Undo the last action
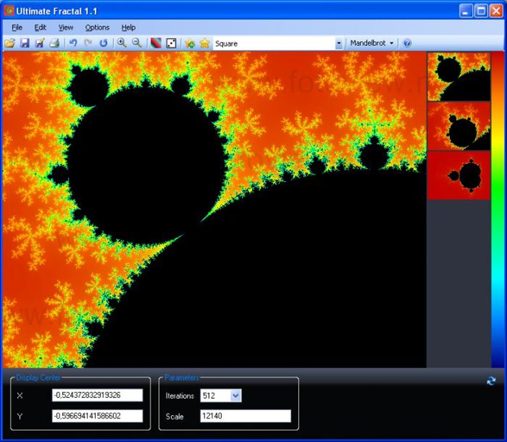Screen dimensions: 507x442 pos(72,43)
